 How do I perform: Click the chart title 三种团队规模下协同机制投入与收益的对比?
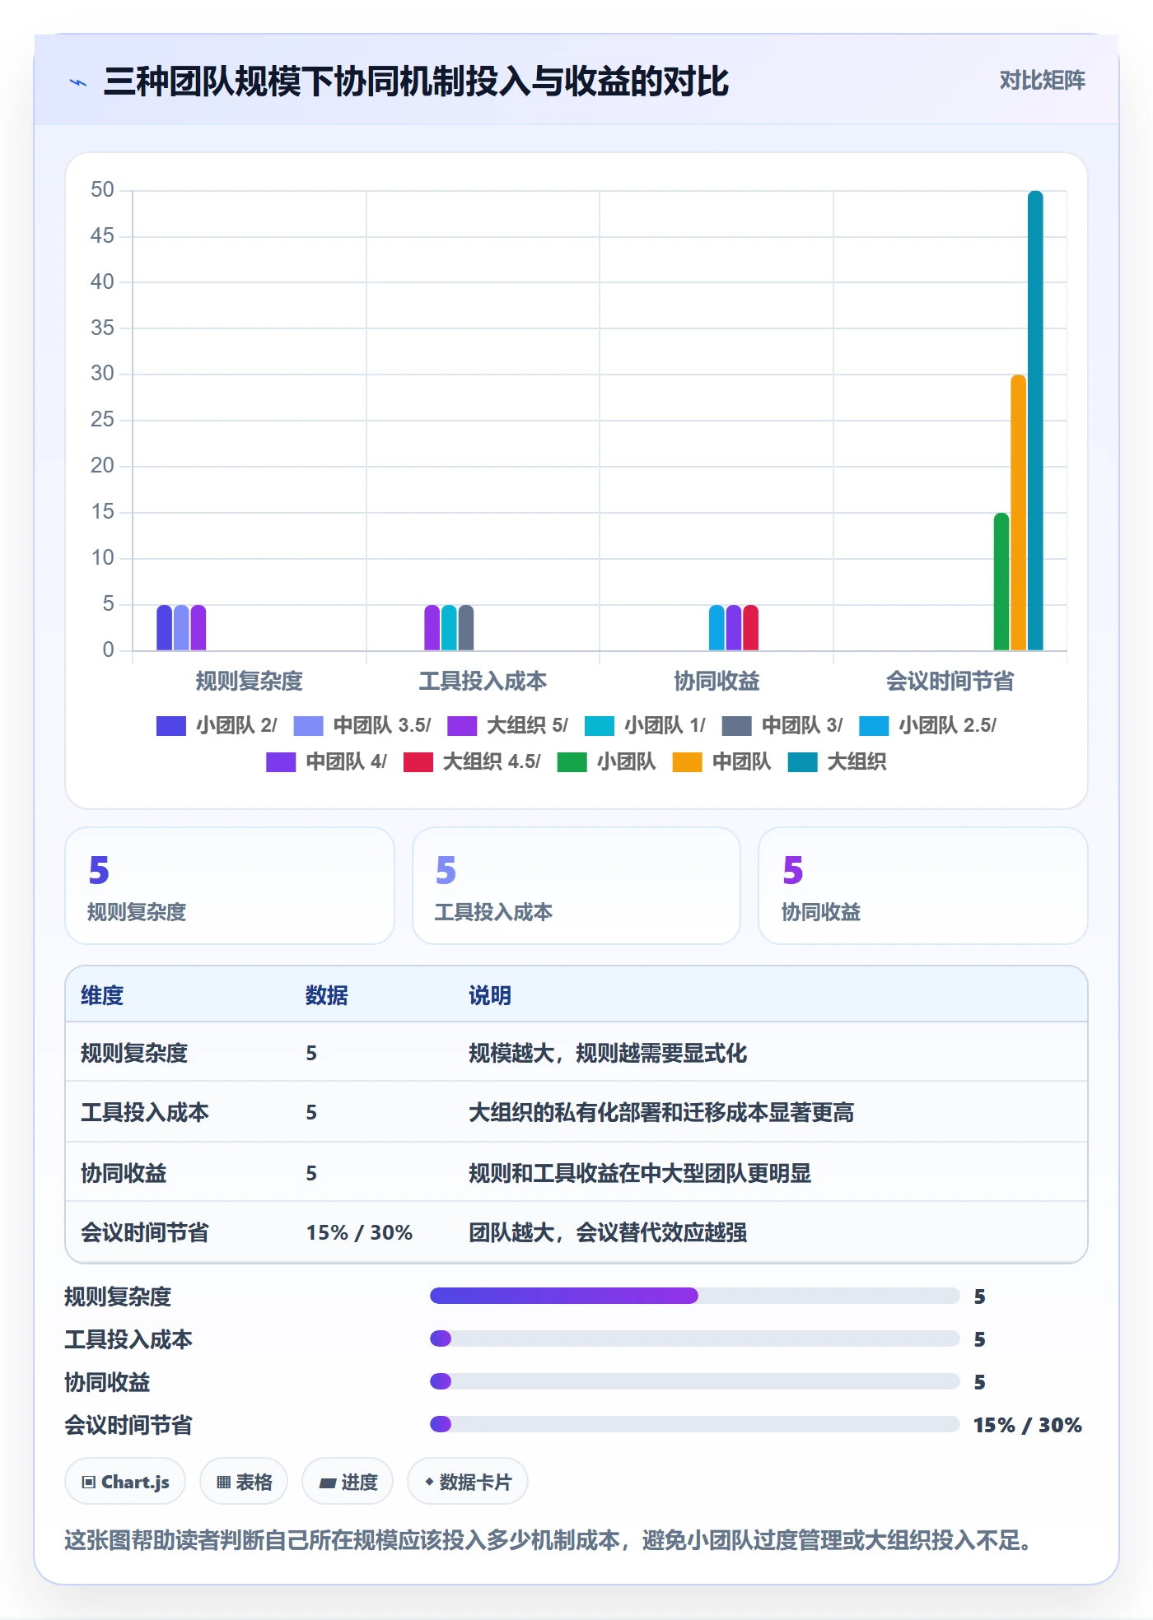416,81
